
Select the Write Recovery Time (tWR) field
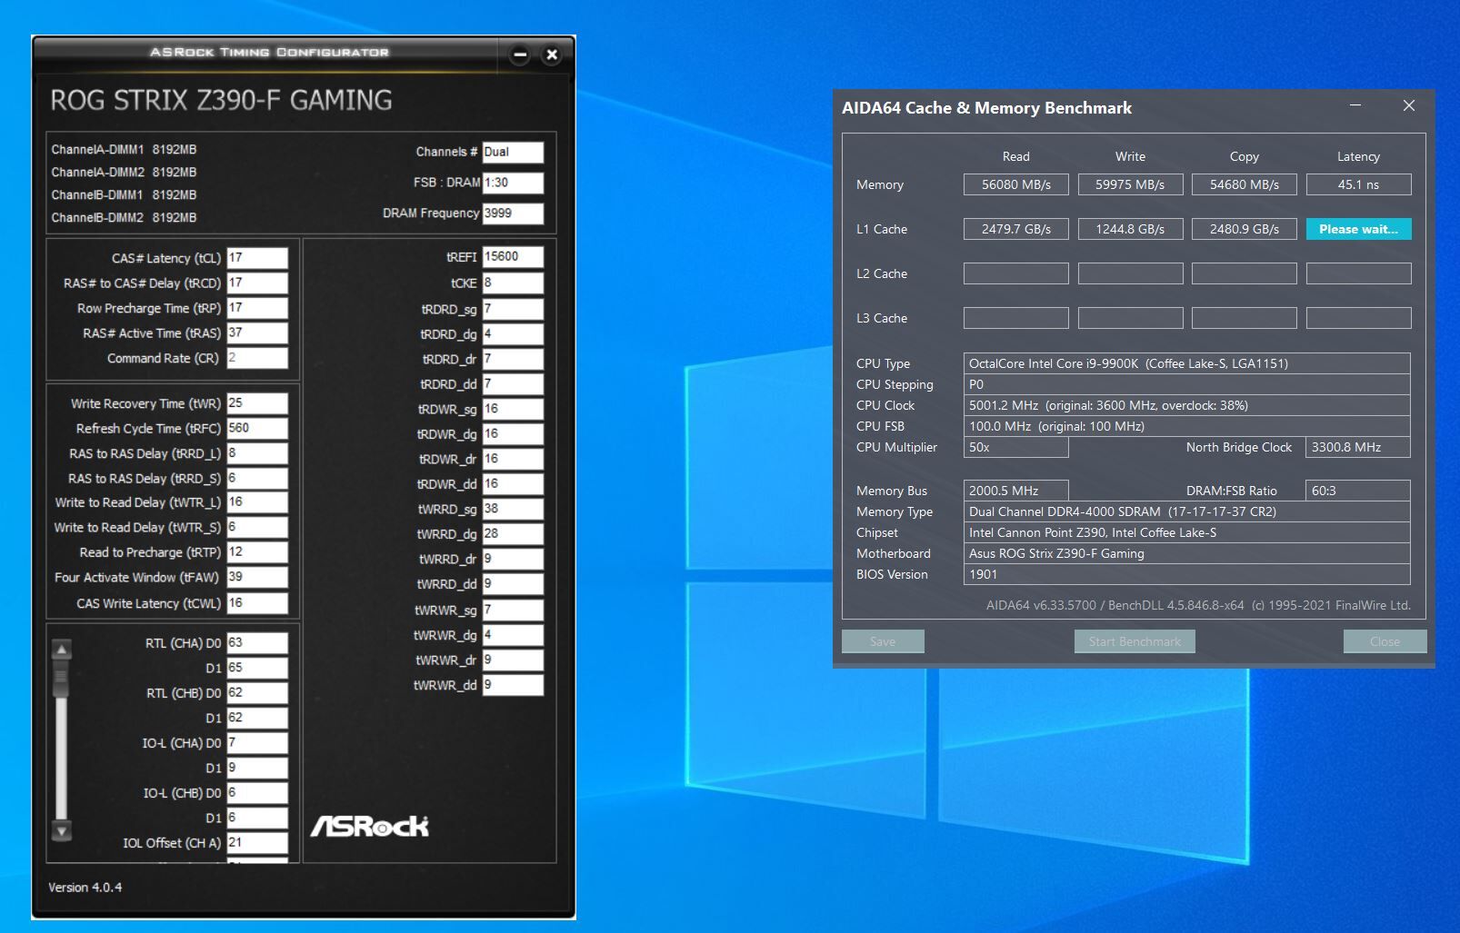click(257, 403)
